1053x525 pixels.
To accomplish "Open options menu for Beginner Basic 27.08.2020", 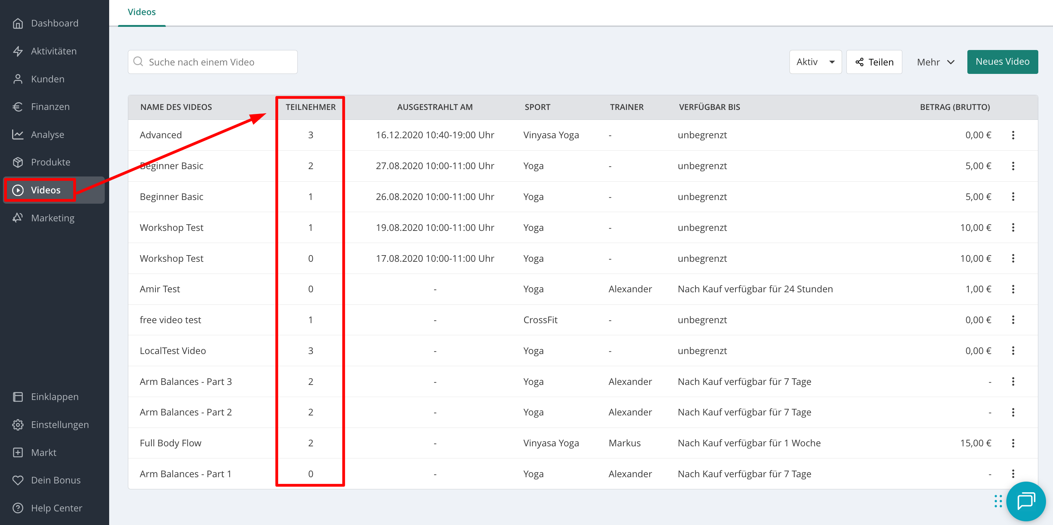I will [1013, 166].
